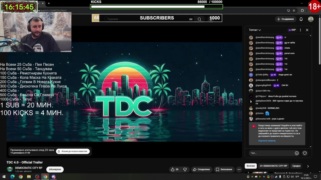Open the YouTube account avatar menu

[x=311, y=19]
